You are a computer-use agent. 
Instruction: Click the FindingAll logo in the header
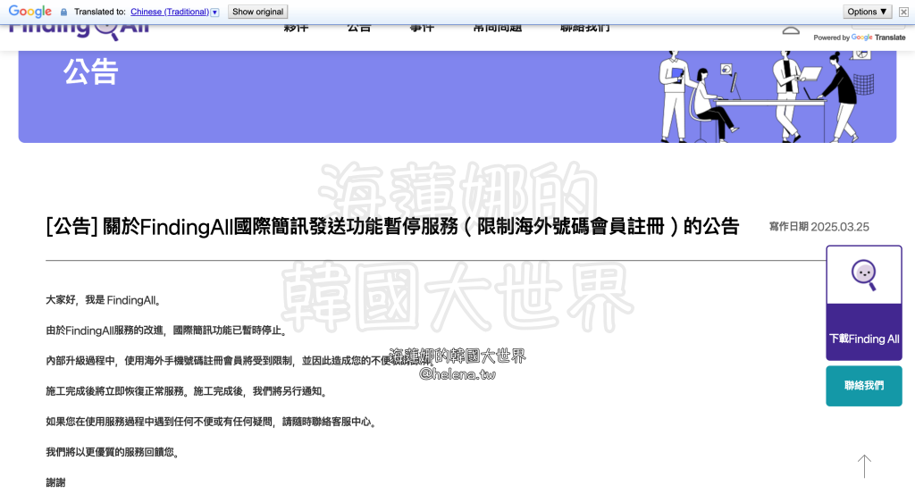click(x=79, y=29)
